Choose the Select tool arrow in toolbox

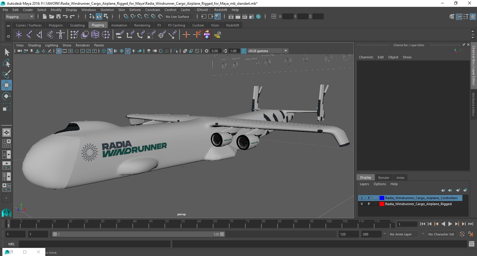pos(7,52)
